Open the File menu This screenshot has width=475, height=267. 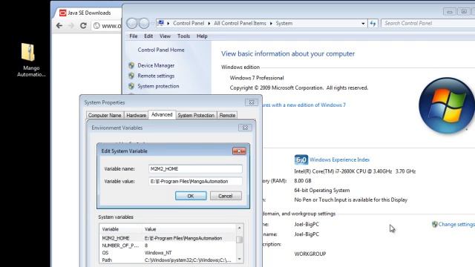(x=134, y=36)
